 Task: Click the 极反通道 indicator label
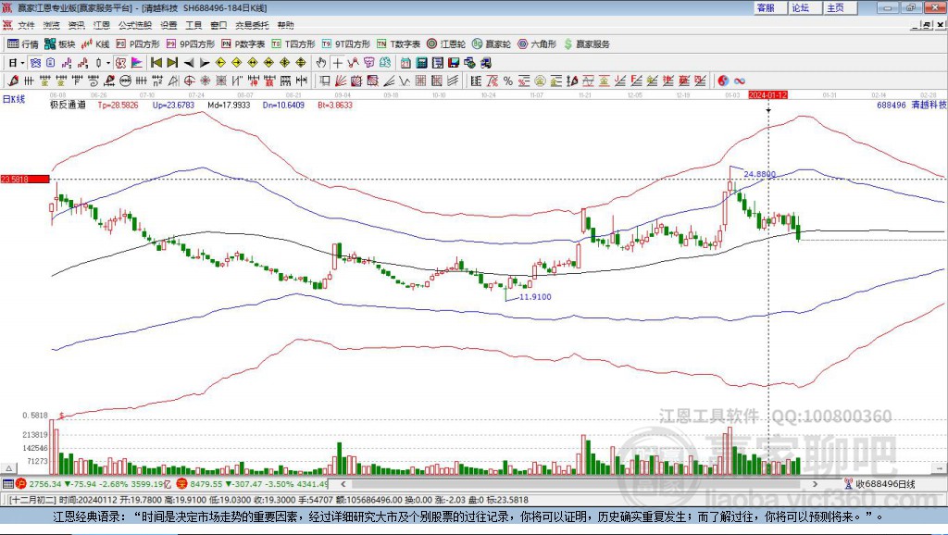coord(68,106)
